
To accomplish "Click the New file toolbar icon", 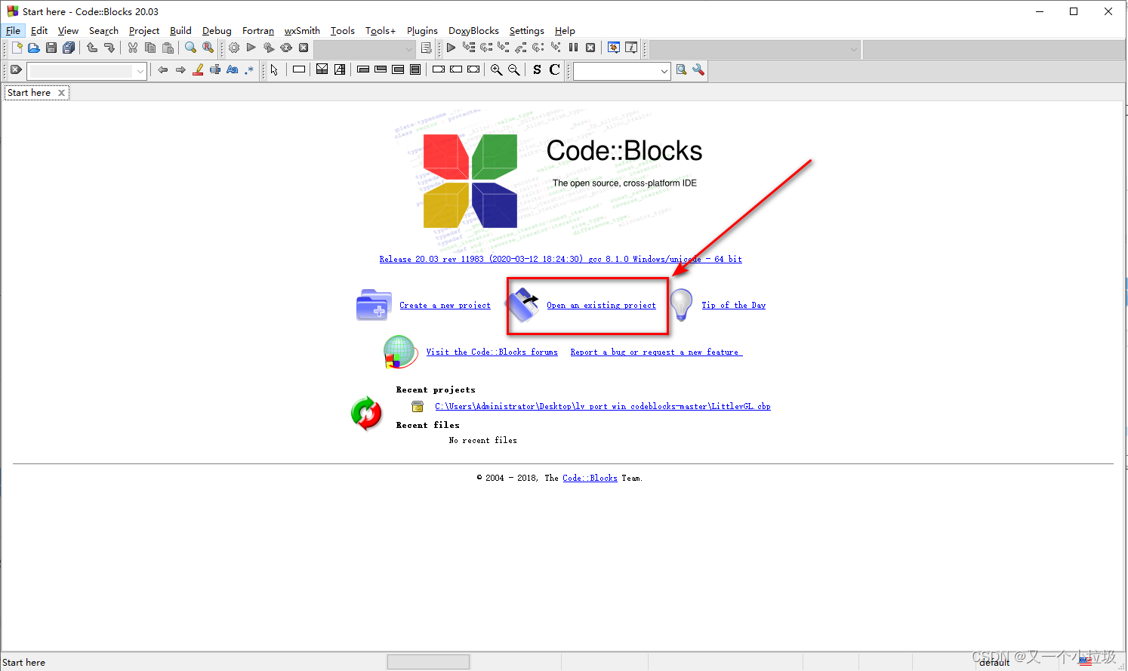I will pos(17,48).
